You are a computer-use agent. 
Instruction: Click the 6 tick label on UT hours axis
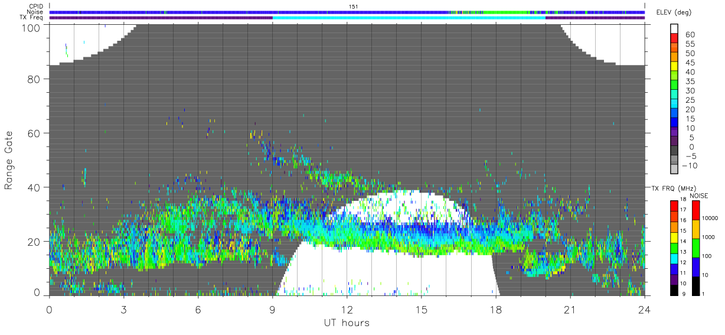tap(198, 310)
